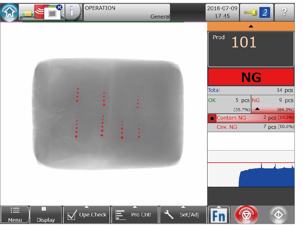This screenshot has height=225, width=303.
Task: Switch the Display view mode
Action: (x=46, y=215)
